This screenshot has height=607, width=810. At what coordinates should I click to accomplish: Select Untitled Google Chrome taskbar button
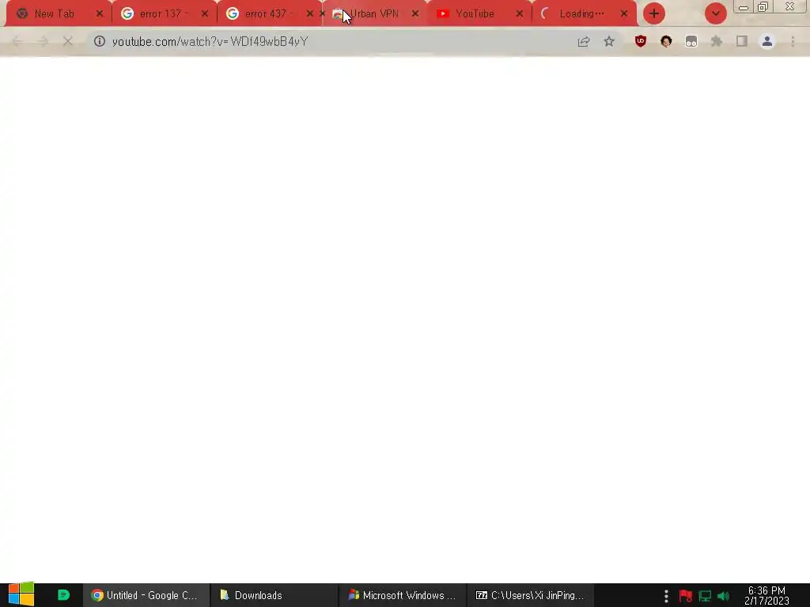pyautogui.click(x=146, y=595)
